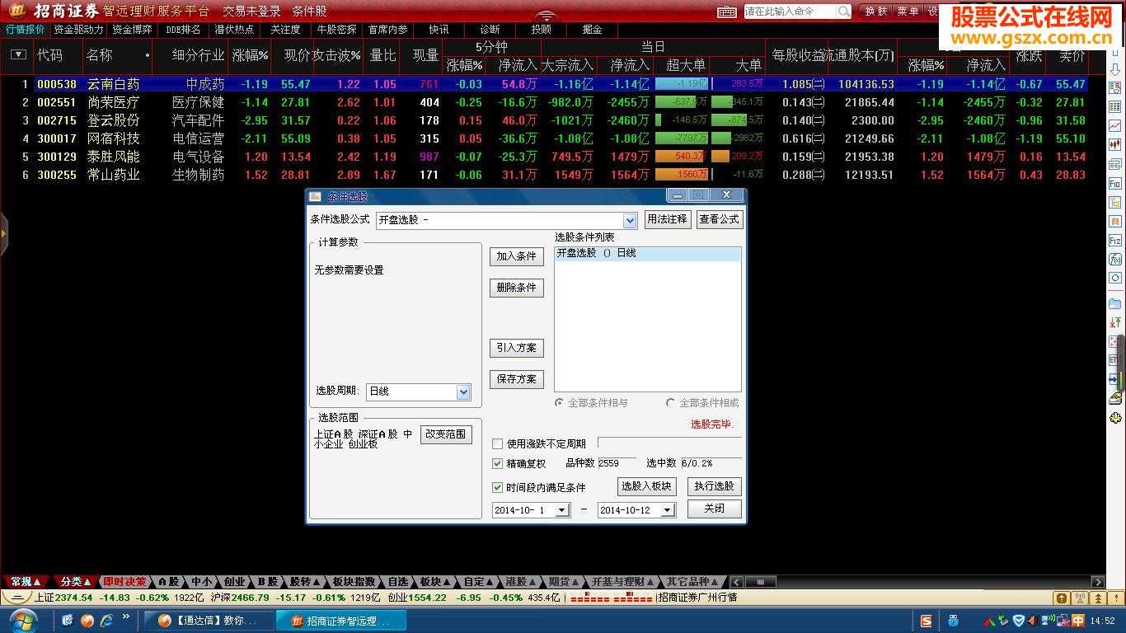Screen dimensions: 1126x633
Task: Open the candlestick chart sidebar icon
Action: coord(1114,145)
